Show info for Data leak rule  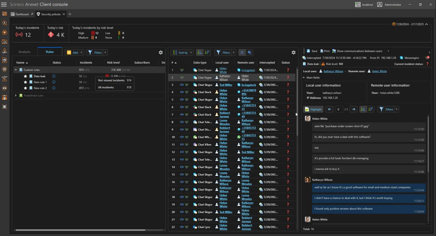click(x=54, y=76)
